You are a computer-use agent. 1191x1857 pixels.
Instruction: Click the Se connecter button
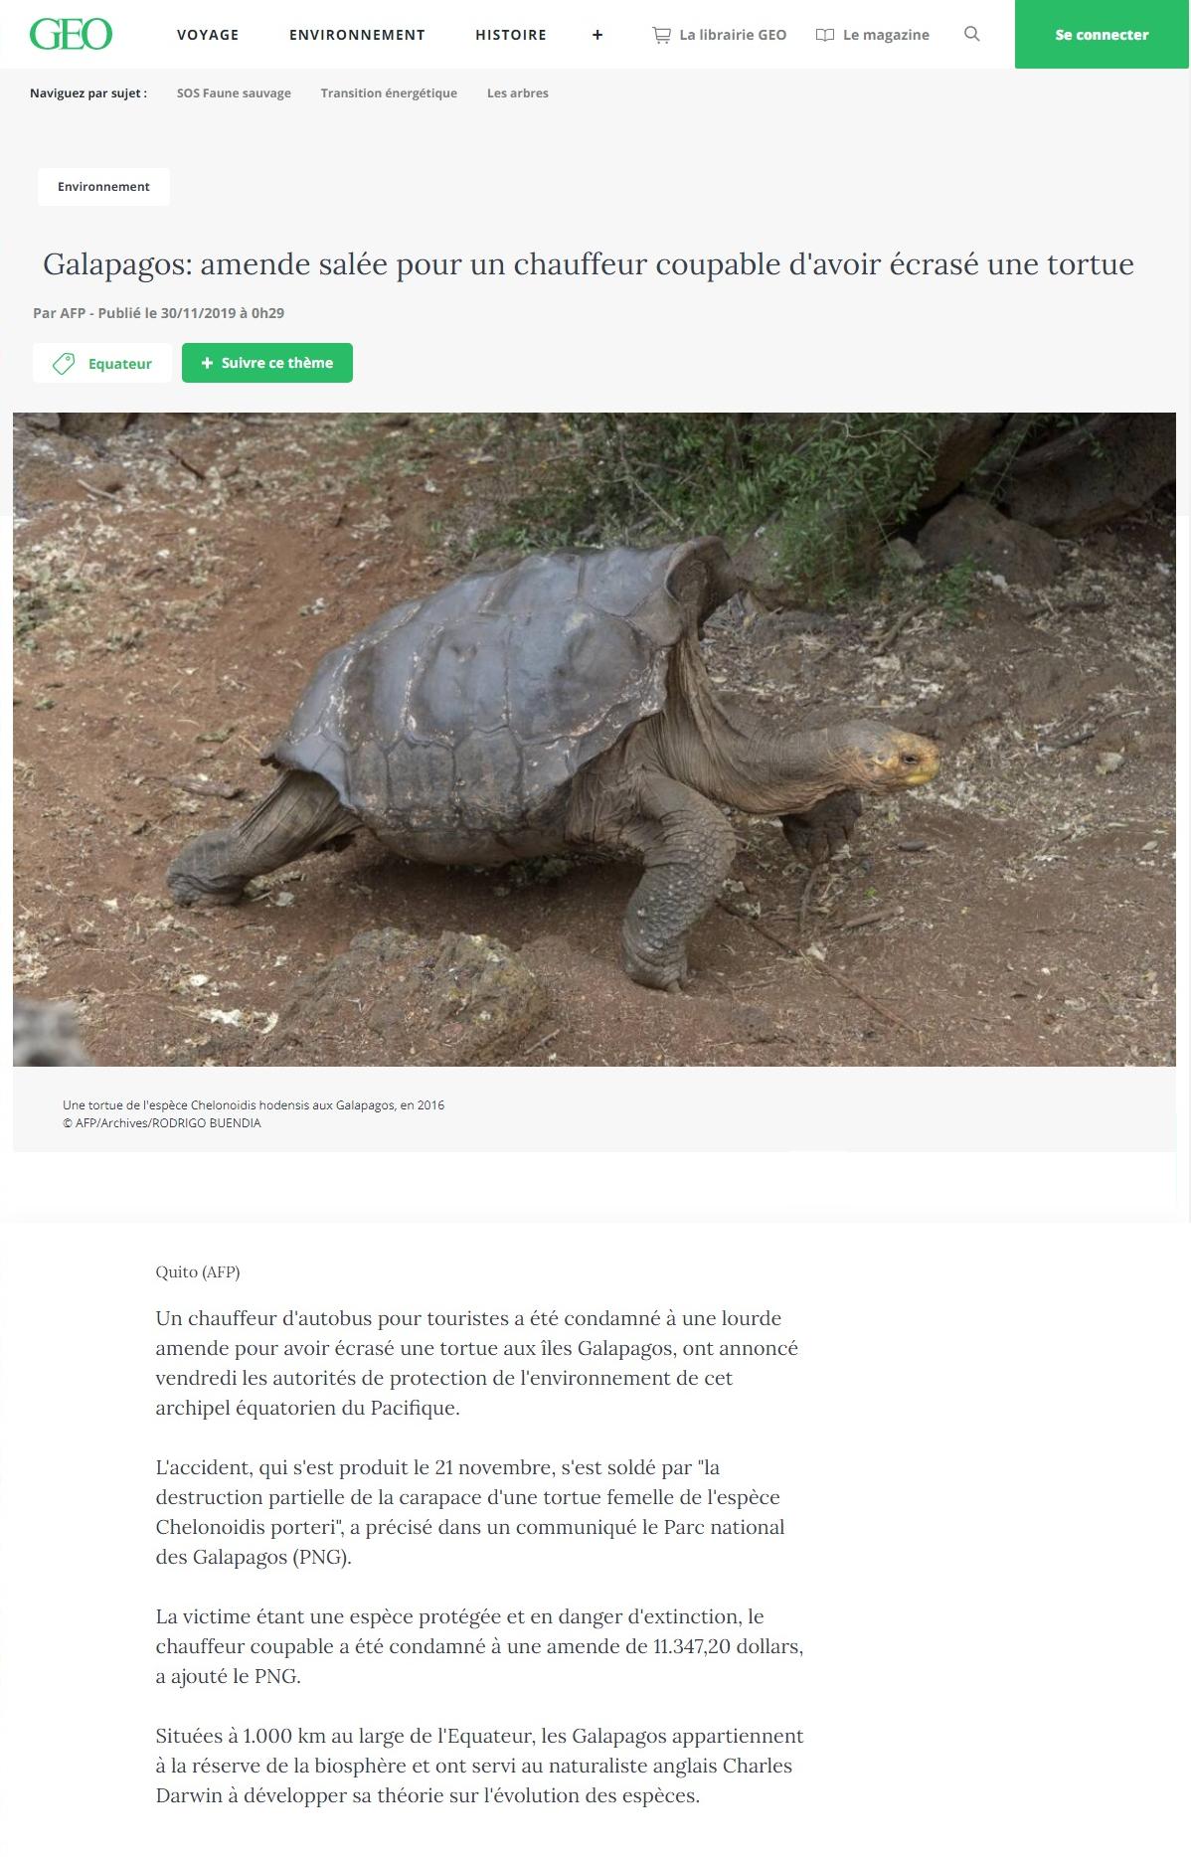click(1102, 35)
